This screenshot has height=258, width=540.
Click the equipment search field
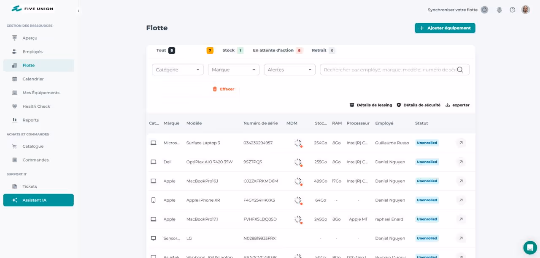[x=394, y=70]
